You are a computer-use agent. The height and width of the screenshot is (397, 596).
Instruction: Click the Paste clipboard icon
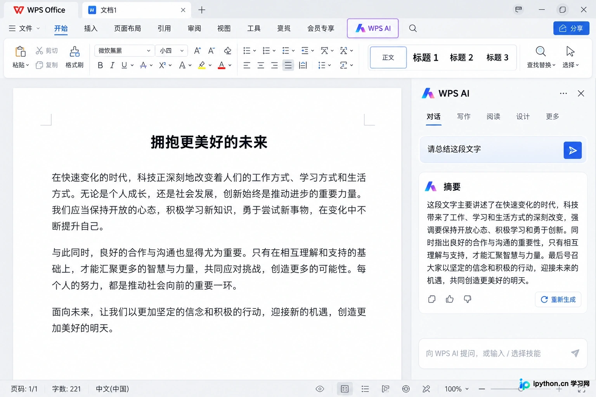20,52
